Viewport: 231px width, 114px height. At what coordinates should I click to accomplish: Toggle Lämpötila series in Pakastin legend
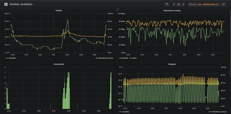pyautogui.click(x=124, y=112)
